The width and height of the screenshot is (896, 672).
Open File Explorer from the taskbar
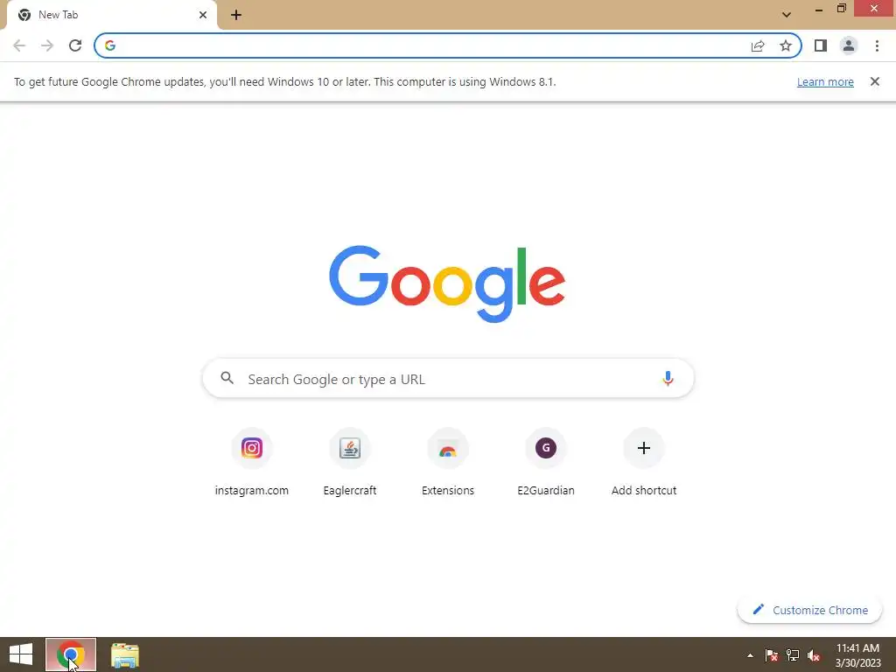[124, 654]
